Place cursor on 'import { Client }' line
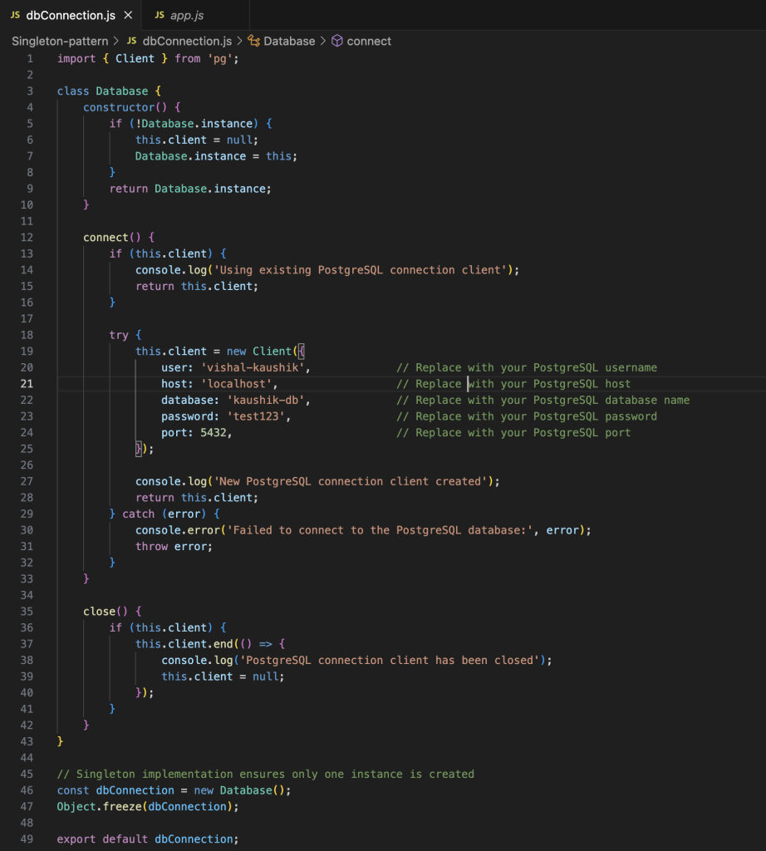This screenshot has height=851, width=766. (x=148, y=59)
